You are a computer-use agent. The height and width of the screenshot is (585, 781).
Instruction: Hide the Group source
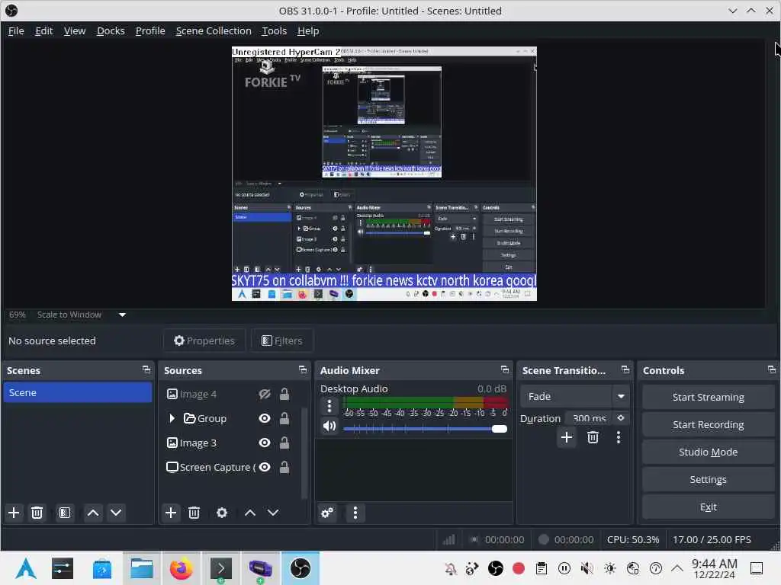pos(265,418)
